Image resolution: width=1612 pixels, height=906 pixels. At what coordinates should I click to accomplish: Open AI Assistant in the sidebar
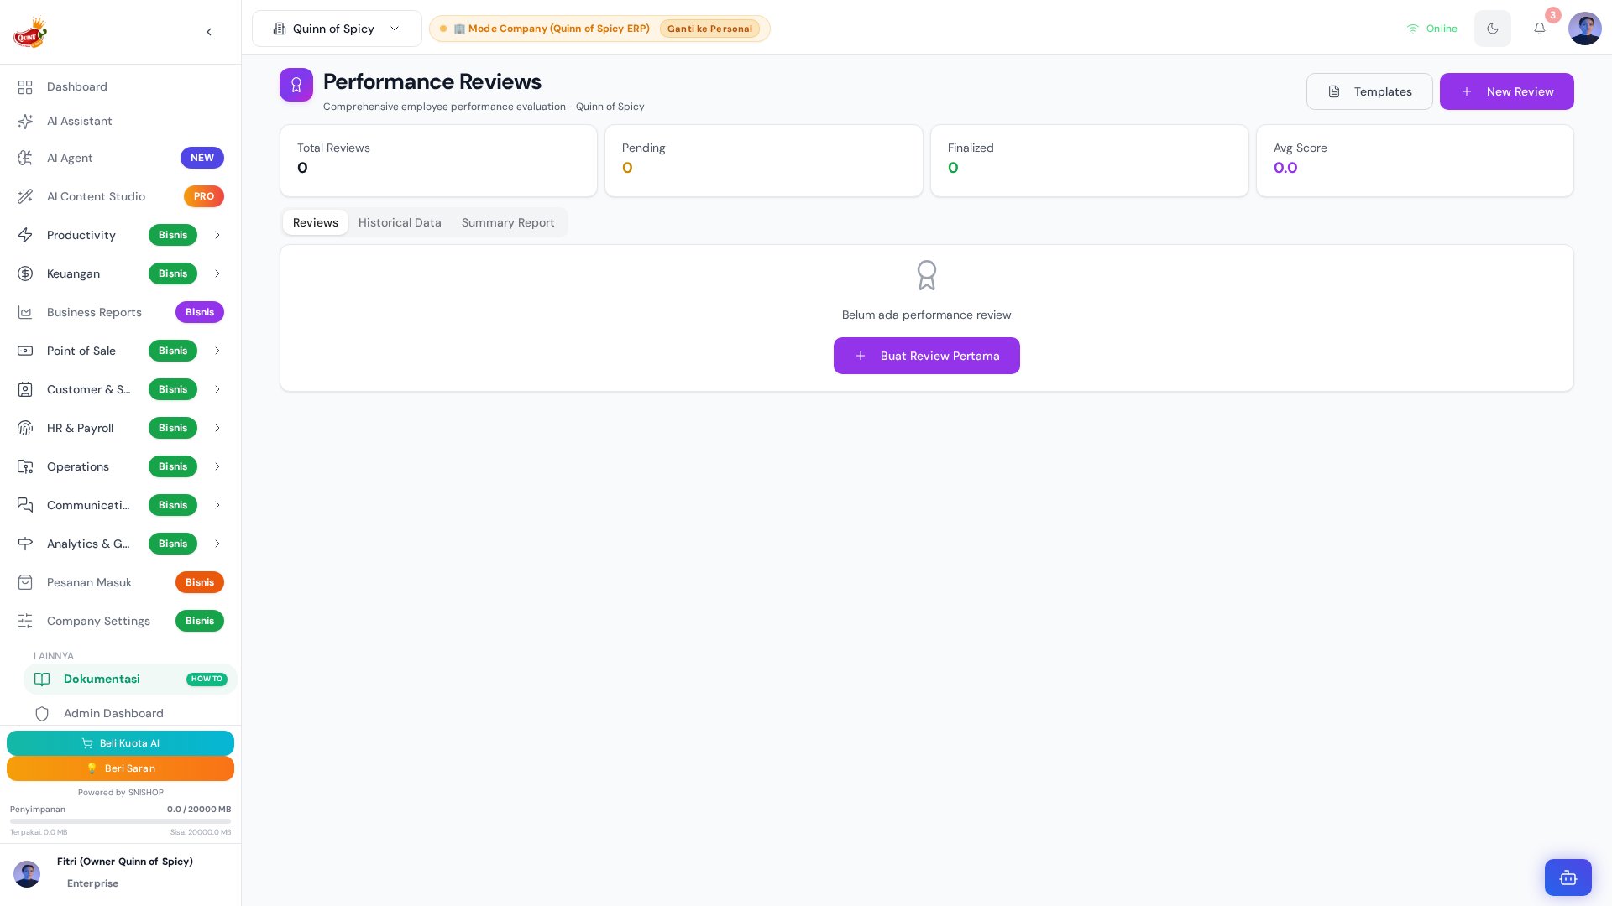coord(121,121)
